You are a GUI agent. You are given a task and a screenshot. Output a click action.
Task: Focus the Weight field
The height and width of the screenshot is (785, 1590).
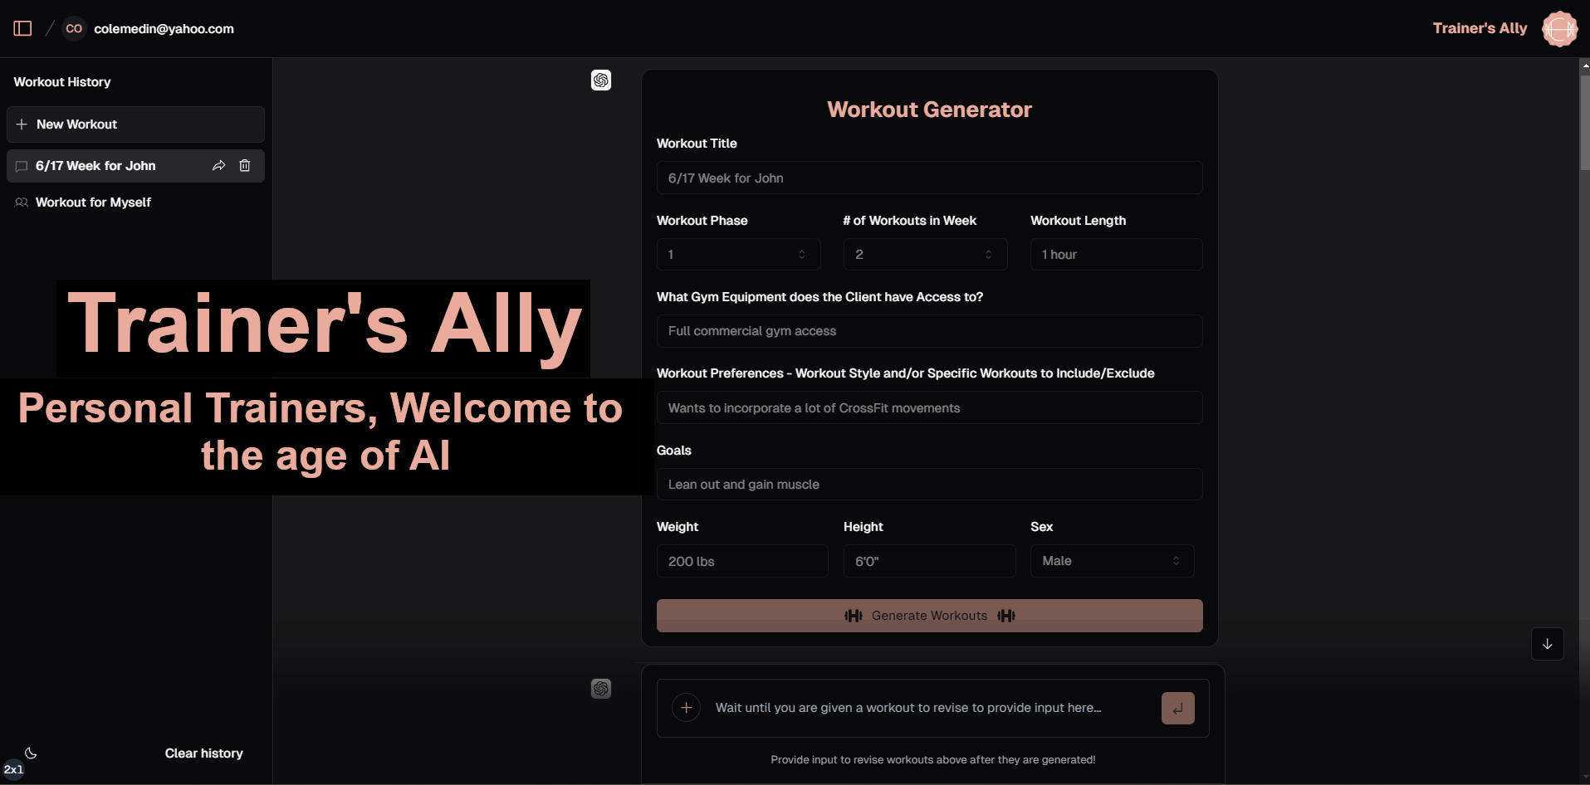coord(742,561)
